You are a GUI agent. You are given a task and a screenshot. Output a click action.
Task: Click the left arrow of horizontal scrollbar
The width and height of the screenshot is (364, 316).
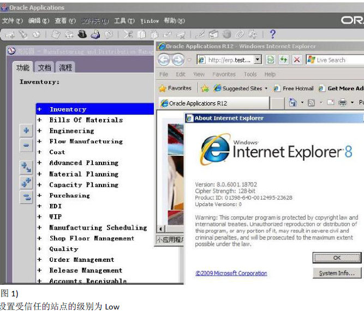tap(161, 229)
